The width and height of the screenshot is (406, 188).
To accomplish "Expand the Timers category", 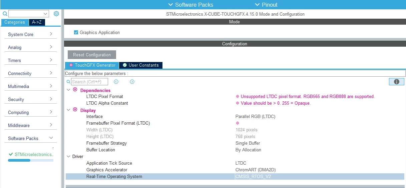I will 51,60.
